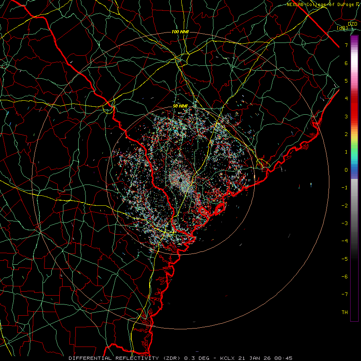The width and height of the screenshot is (361, 361).
Task: Click the 4 value on the dB scale
Action: point(346,99)
